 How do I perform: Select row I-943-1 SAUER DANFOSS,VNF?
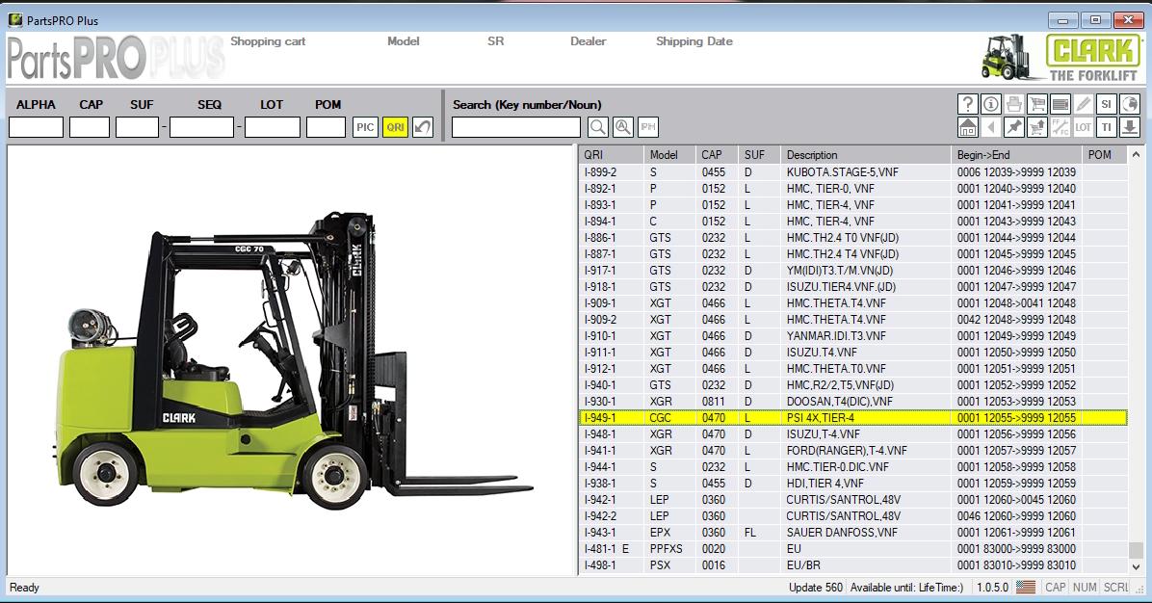click(853, 533)
